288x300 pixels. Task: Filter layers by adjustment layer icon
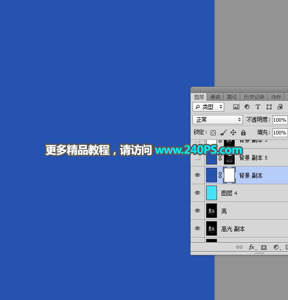[247, 107]
